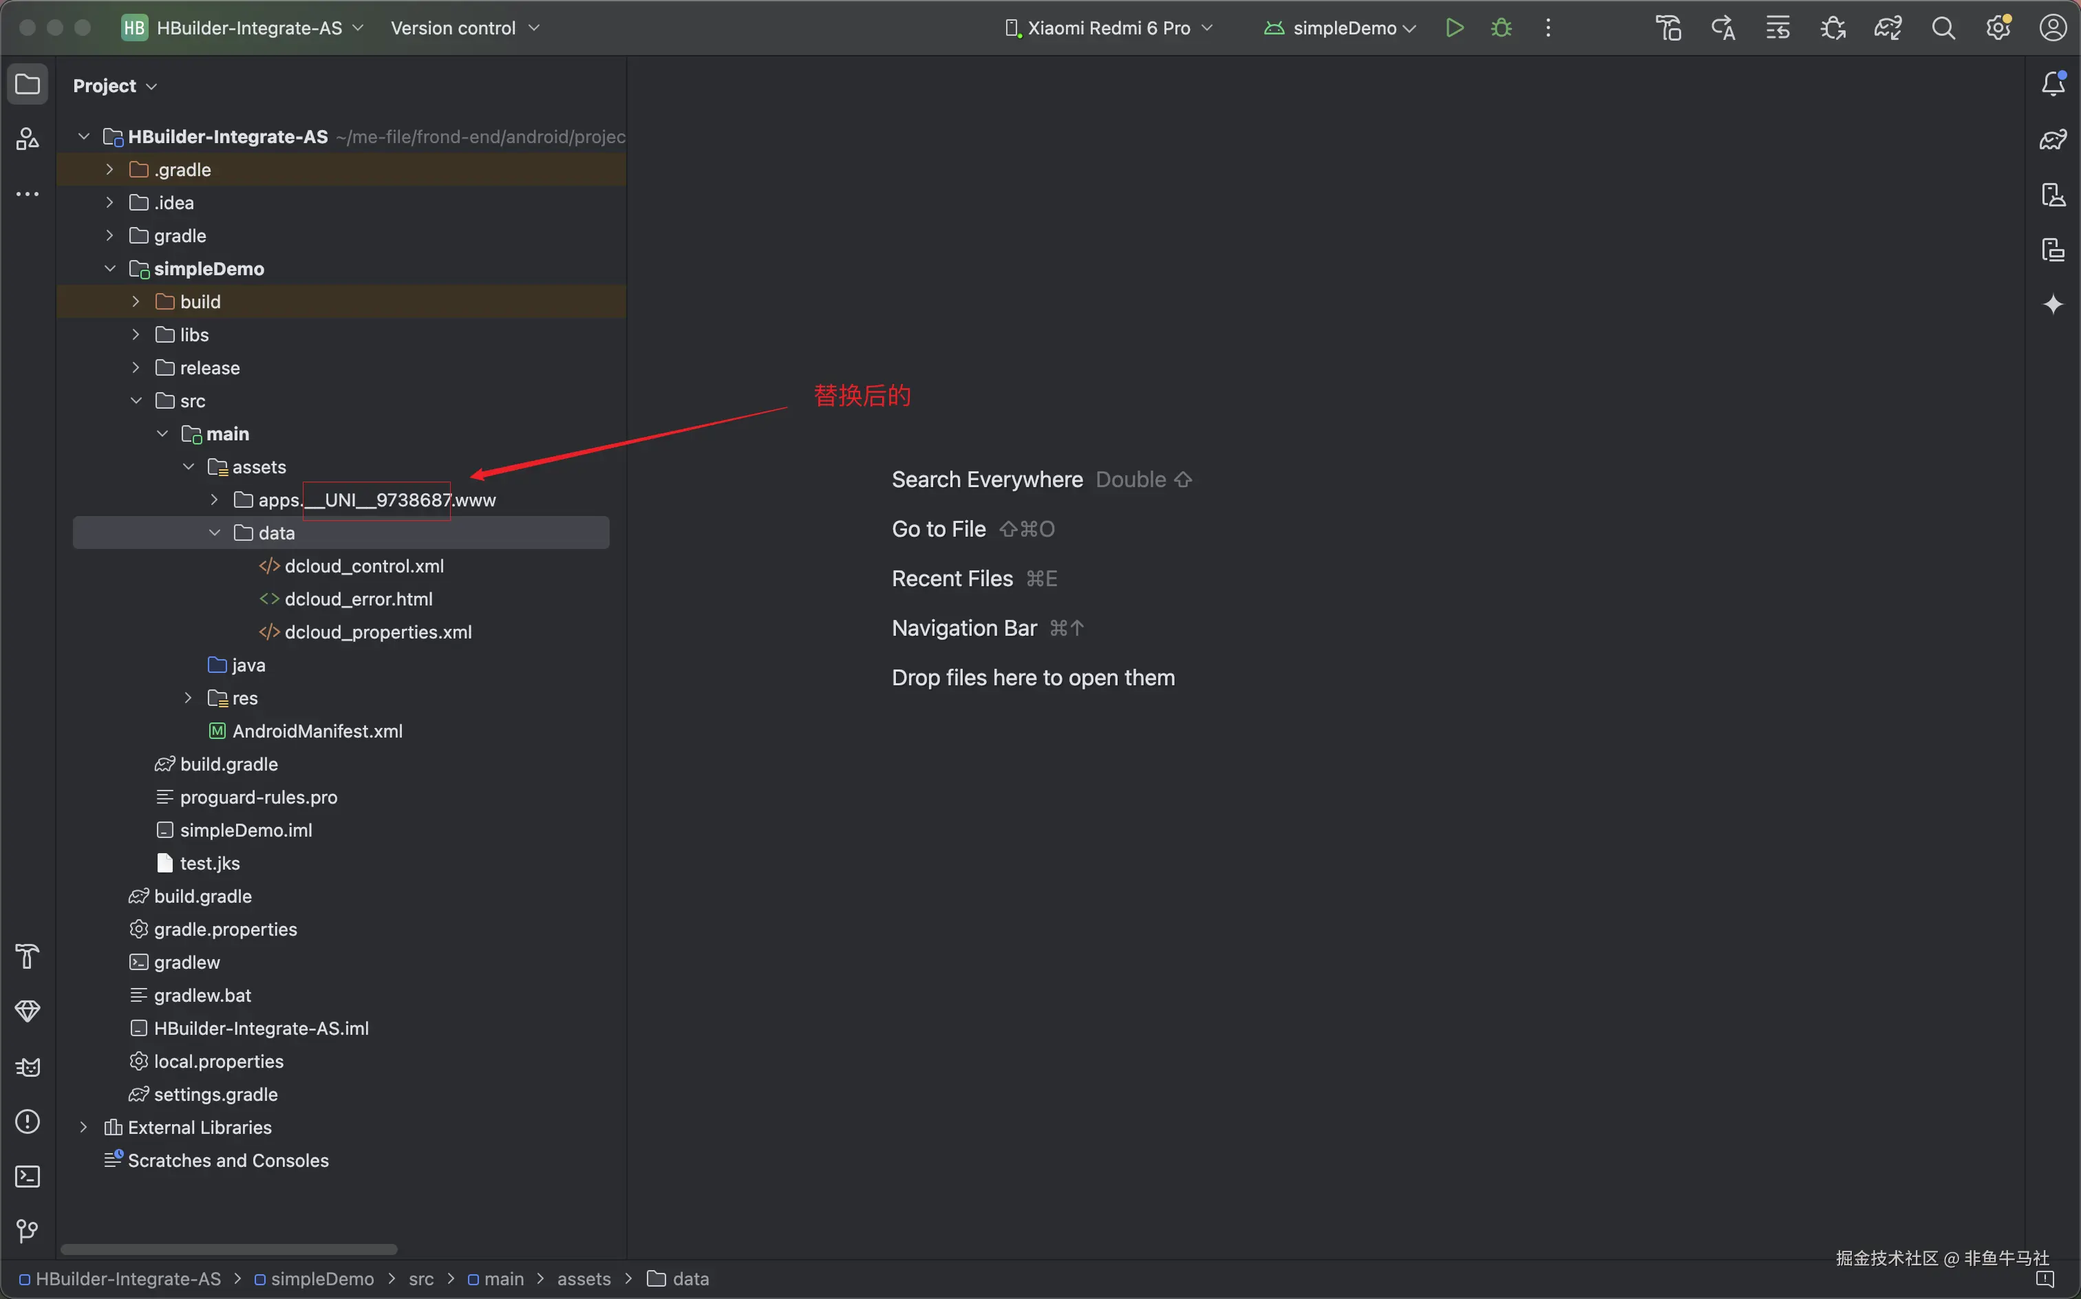Image resolution: width=2081 pixels, height=1299 pixels.
Task: Open the Logcat tool window icon
Action: 28,1066
